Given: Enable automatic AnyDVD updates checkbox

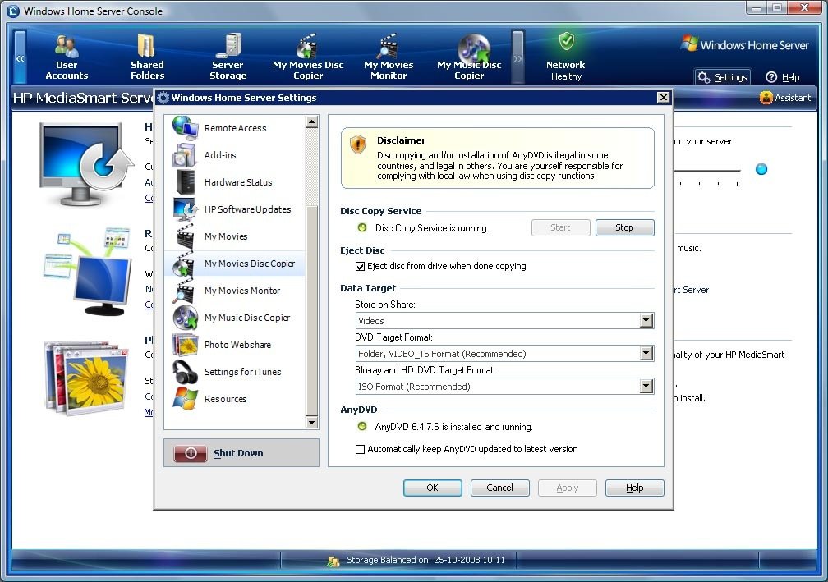Looking at the screenshot, I should point(360,450).
